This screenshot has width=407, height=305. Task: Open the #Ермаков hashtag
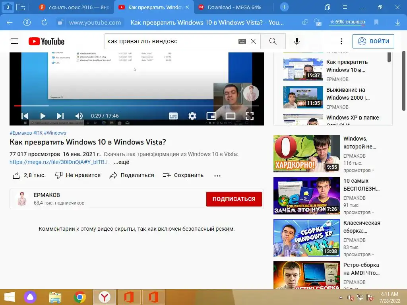pyautogui.click(x=21, y=133)
